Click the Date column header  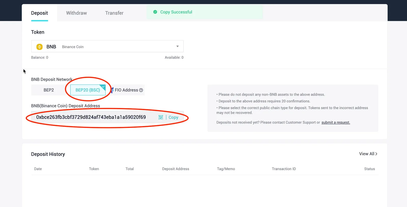click(38, 169)
